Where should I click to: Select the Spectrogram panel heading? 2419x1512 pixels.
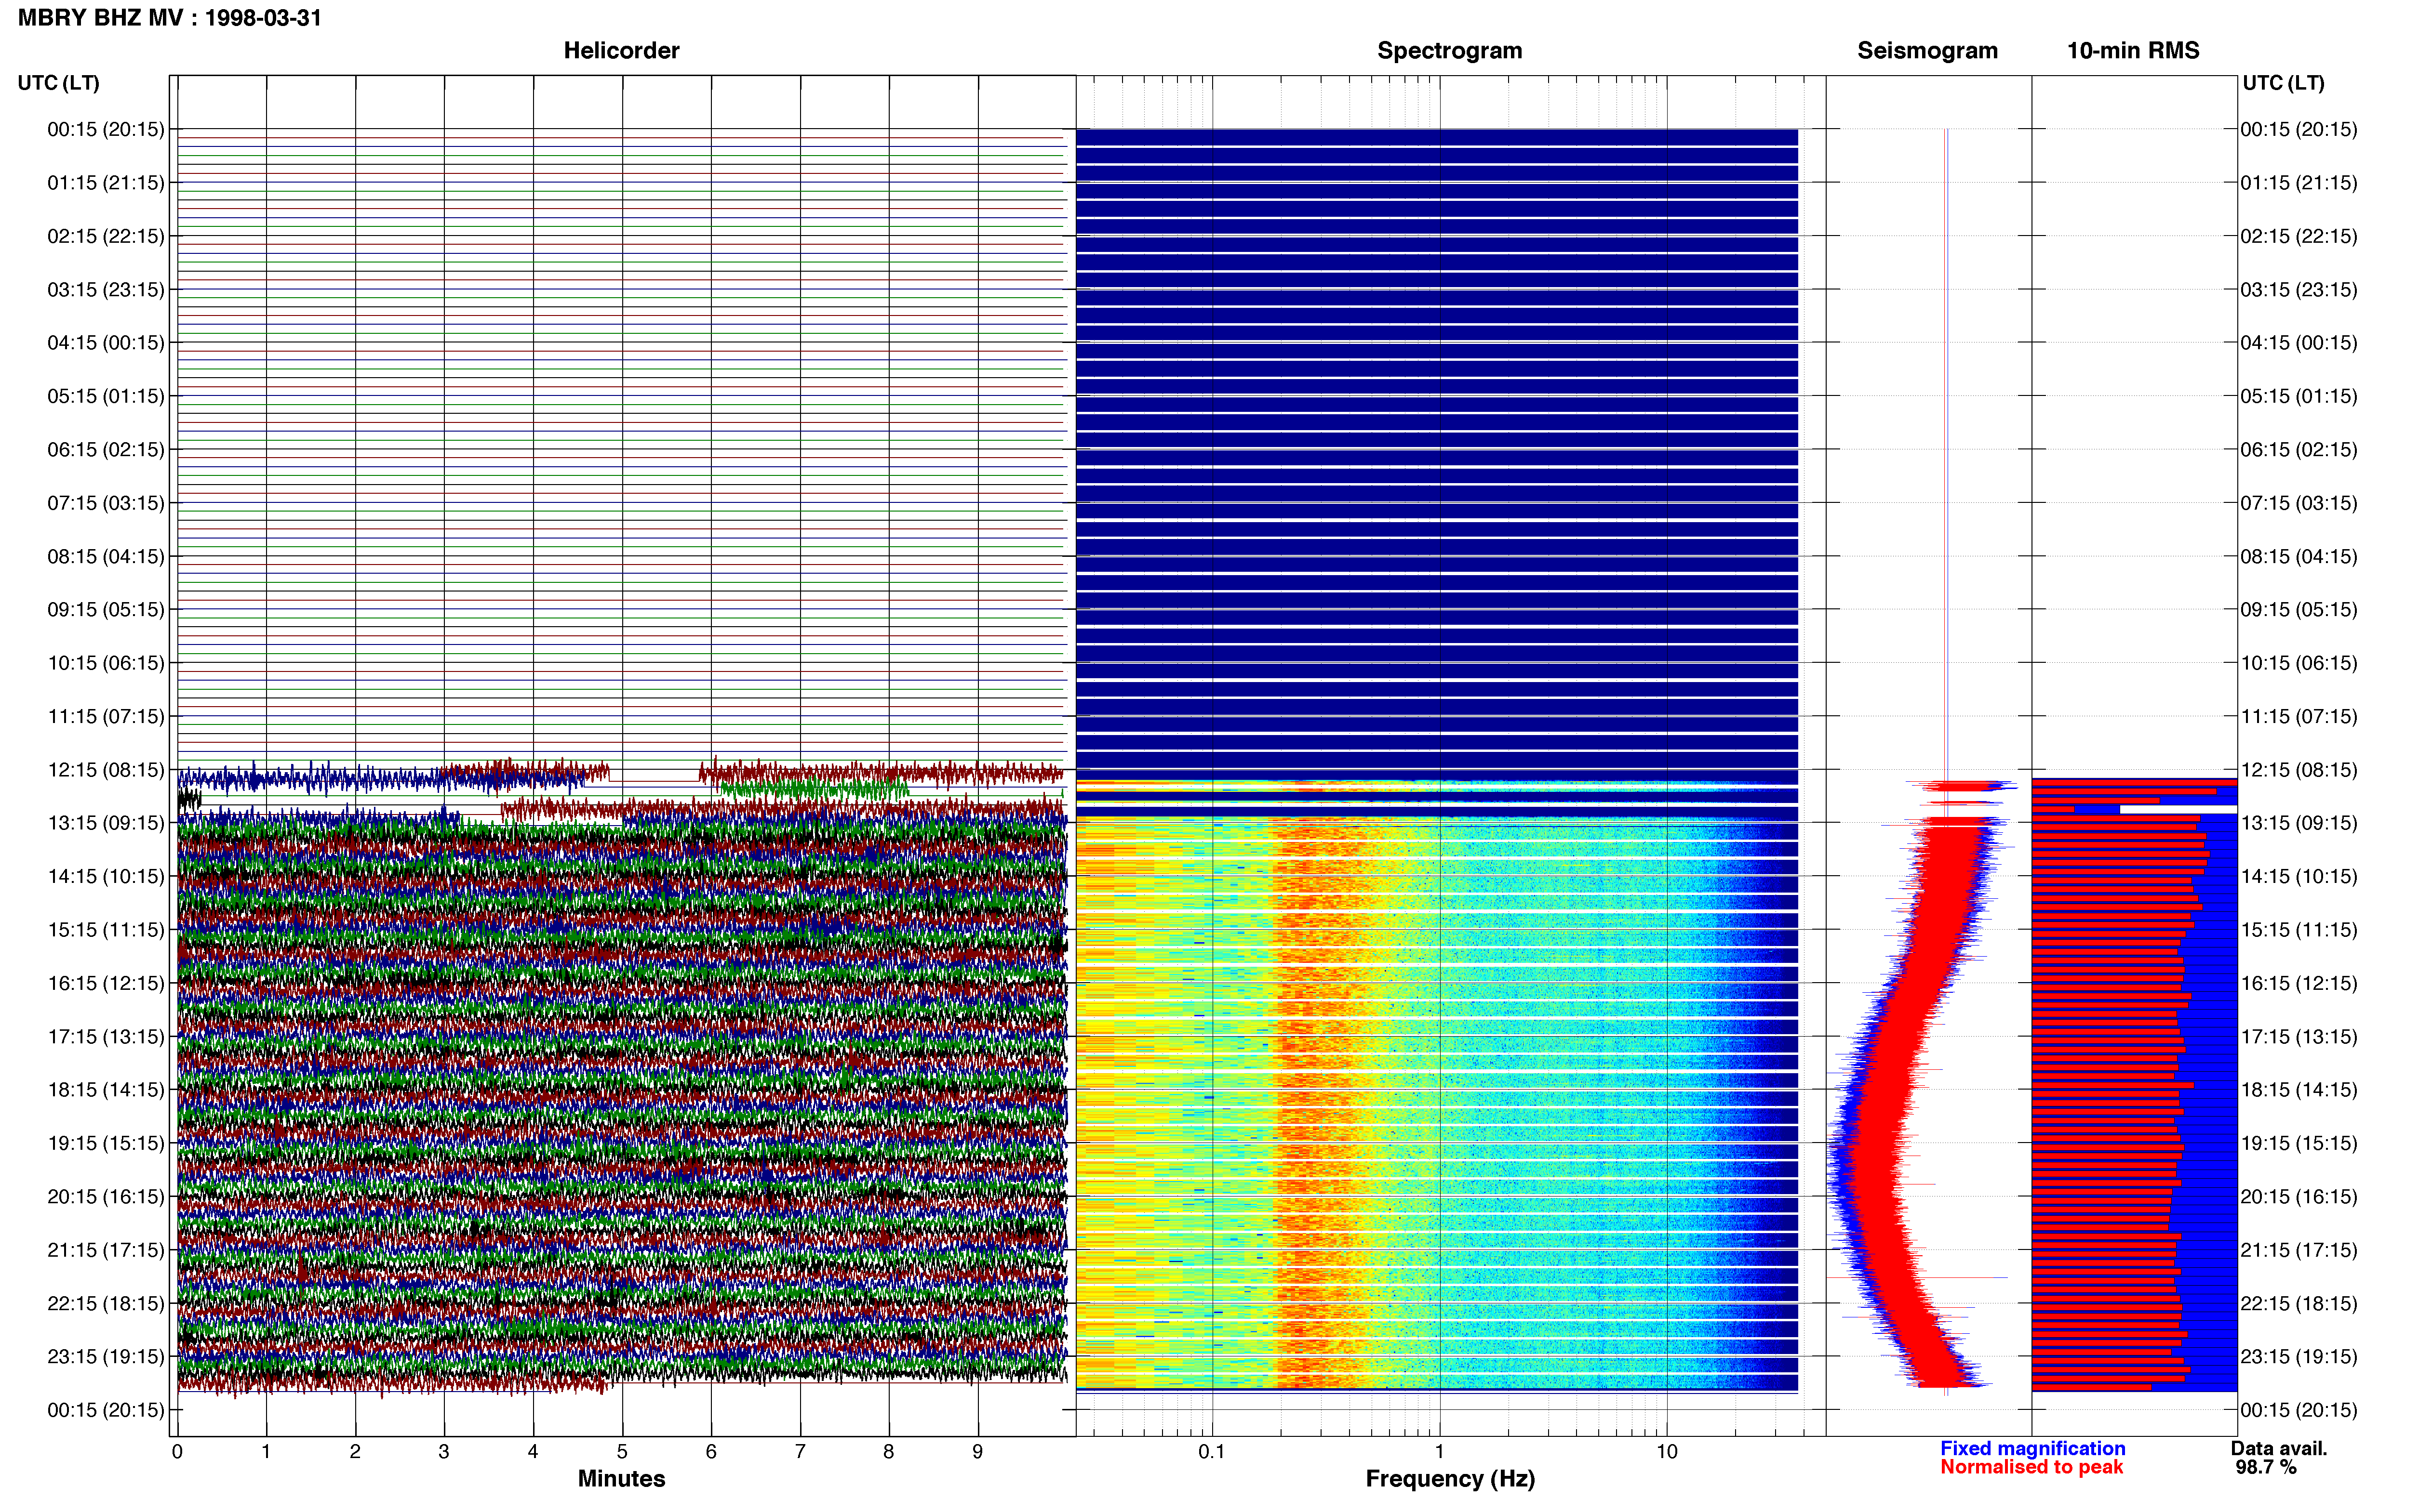1450,51
